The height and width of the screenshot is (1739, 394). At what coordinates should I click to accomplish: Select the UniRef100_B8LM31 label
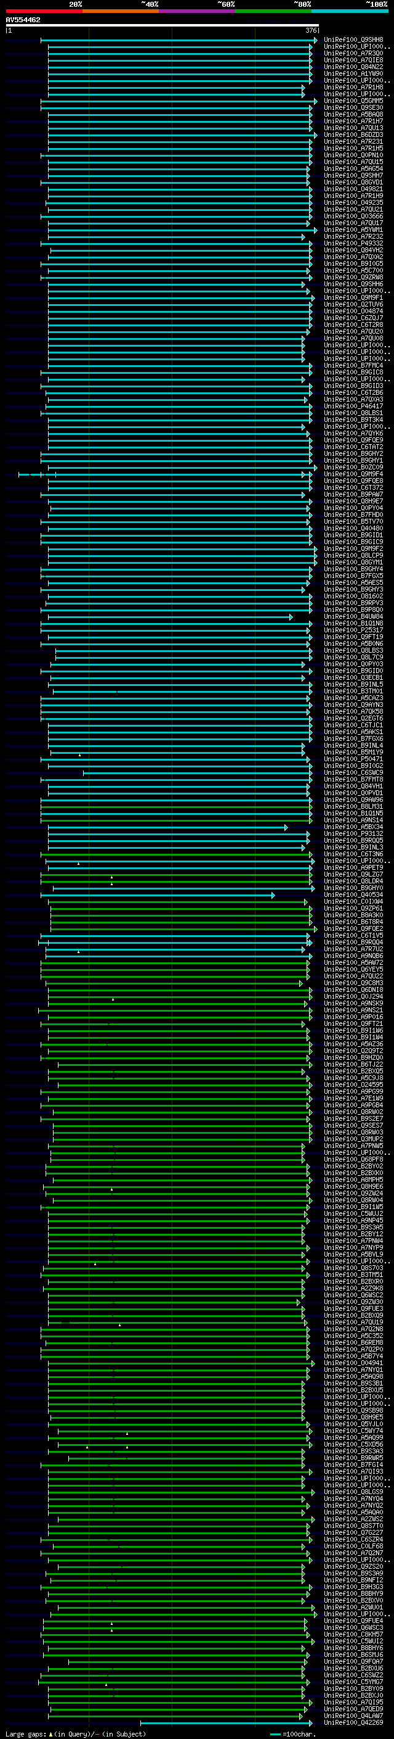[x=353, y=807]
